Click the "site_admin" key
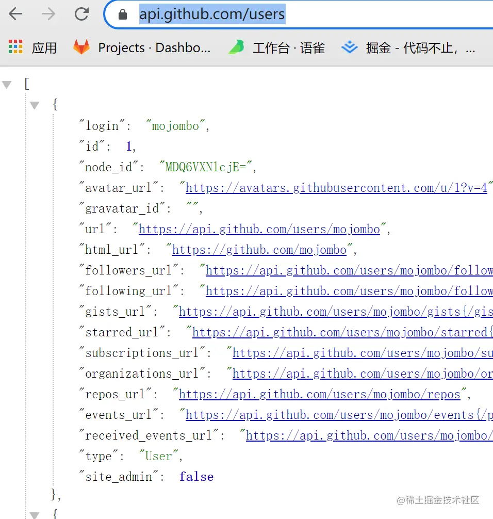The width and height of the screenshot is (493, 519). [x=119, y=477]
